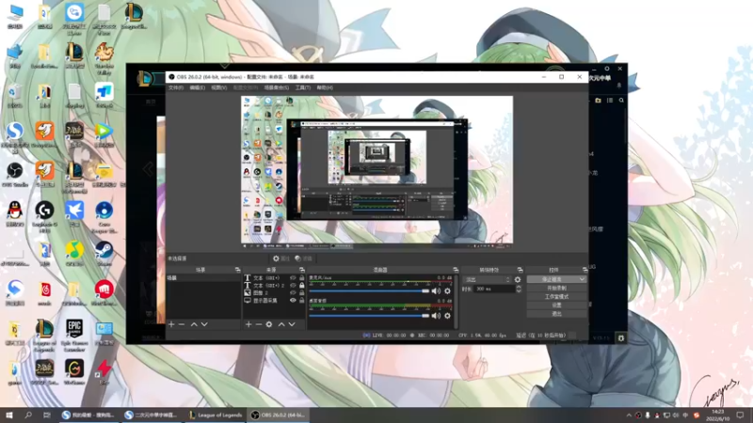Select the 场景 row in the Scenes list
The height and width of the screenshot is (423, 753).
(x=203, y=278)
